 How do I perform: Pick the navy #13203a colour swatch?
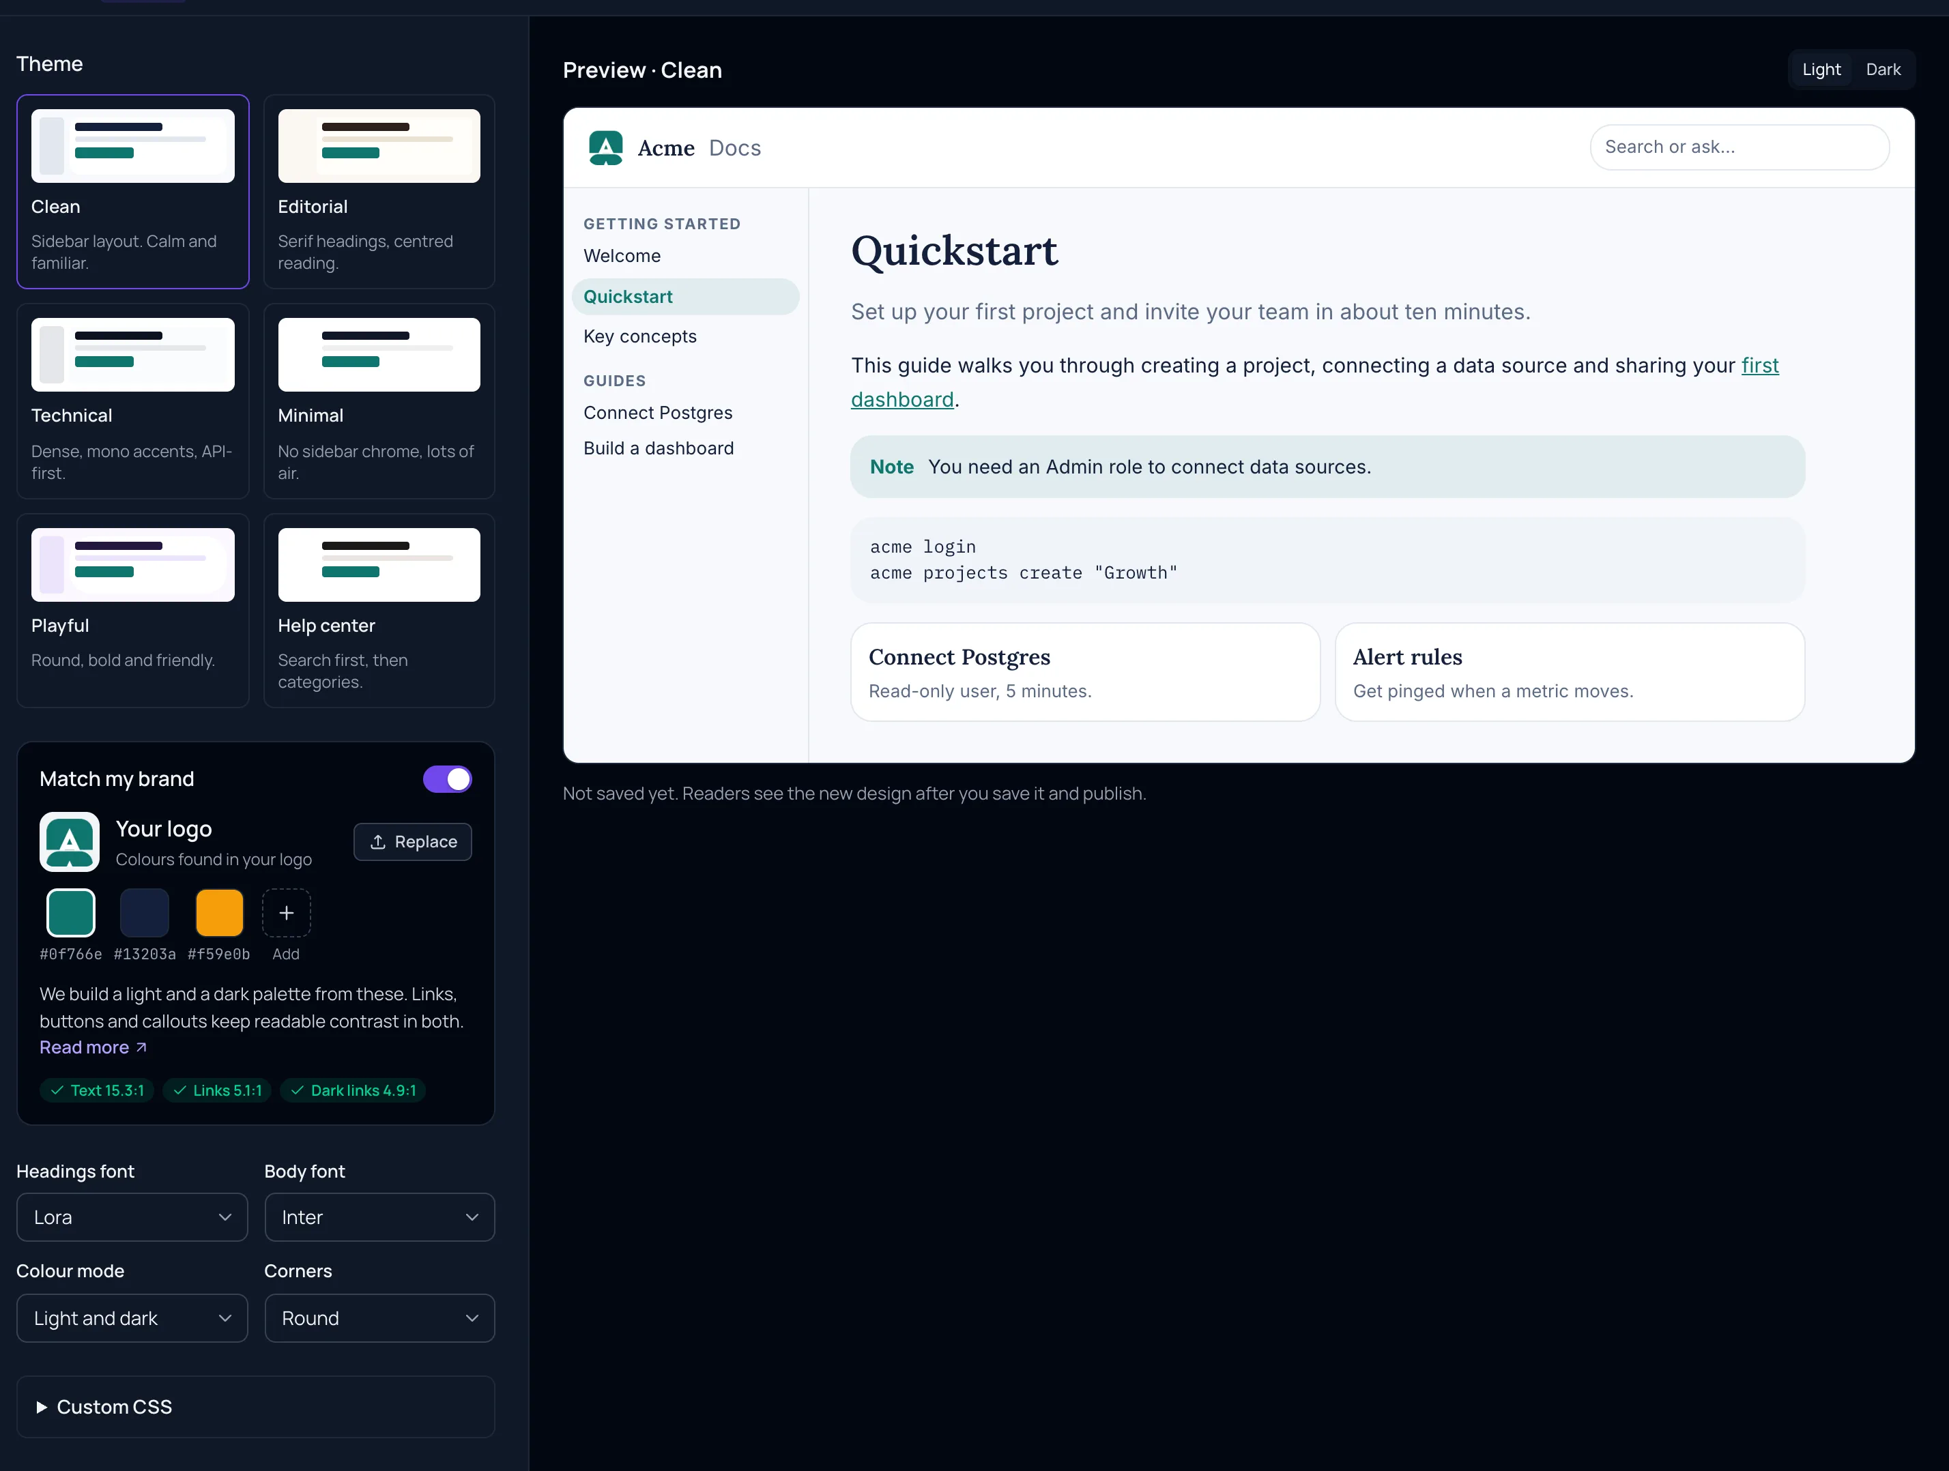(x=145, y=912)
